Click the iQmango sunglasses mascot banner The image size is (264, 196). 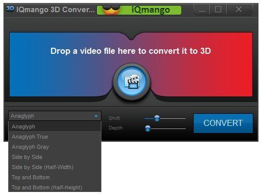click(139, 10)
